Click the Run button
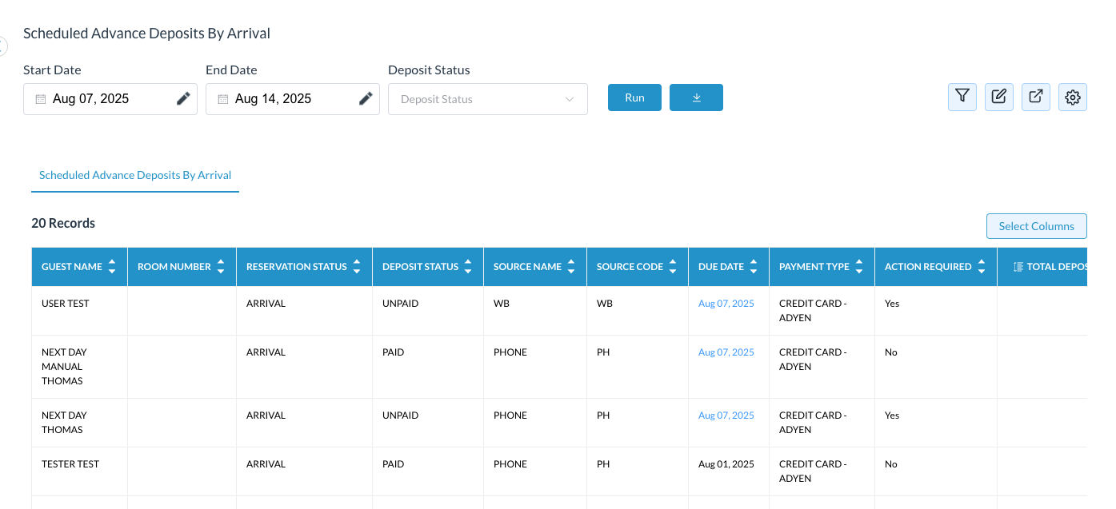This screenshot has width=1116, height=509. (x=634, y=97)
